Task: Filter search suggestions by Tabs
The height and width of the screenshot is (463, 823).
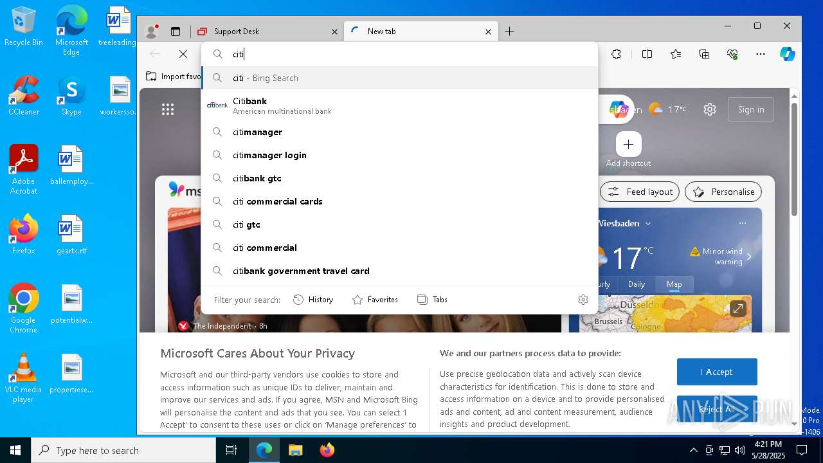Action: click(x=432, y=300)
